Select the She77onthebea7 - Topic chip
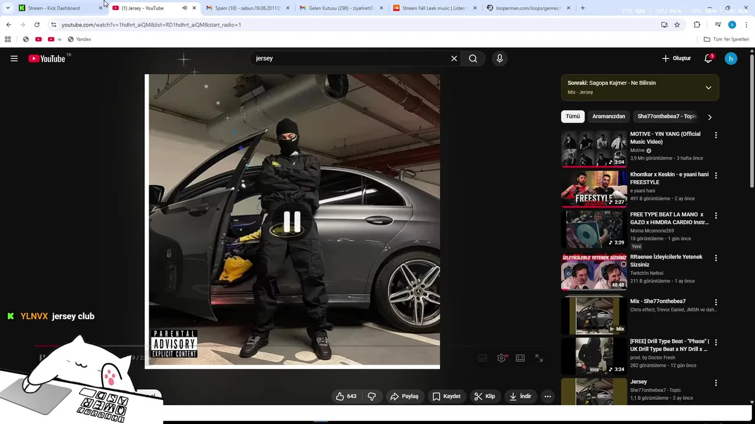The image size is (755, 424). coord(667,117)
